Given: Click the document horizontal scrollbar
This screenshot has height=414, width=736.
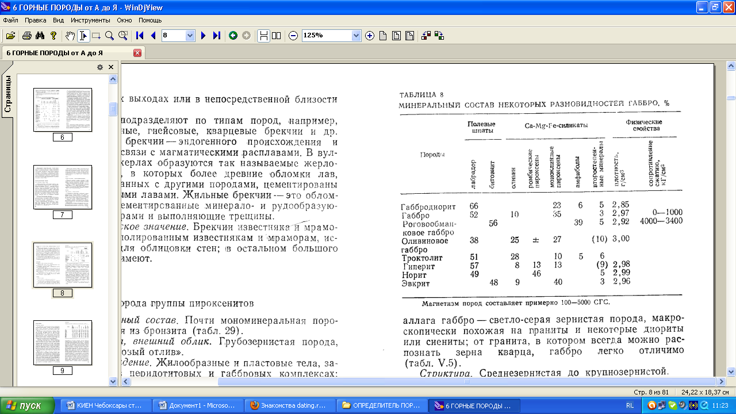Looking at the screenshot, I should tap(423, 381).
